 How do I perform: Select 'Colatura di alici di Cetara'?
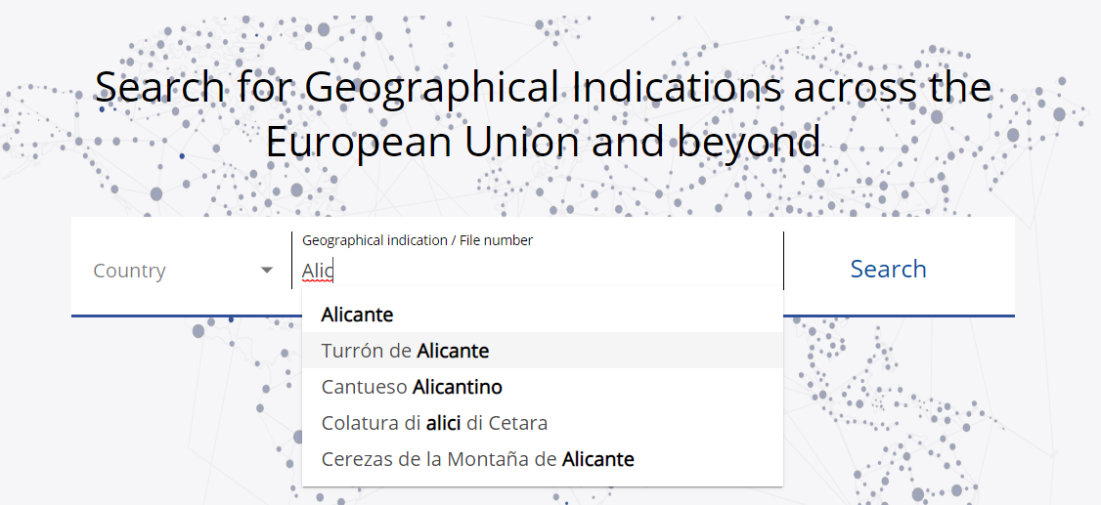(542, 423)
